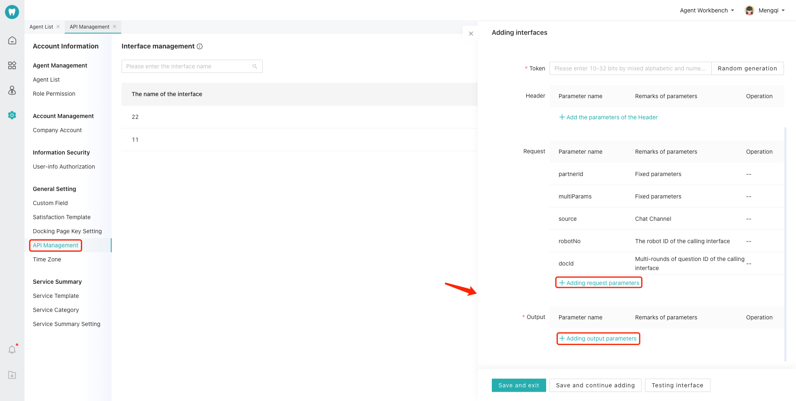
Task: Click the partnerId parameter row
Action: (x=667, y=174)
